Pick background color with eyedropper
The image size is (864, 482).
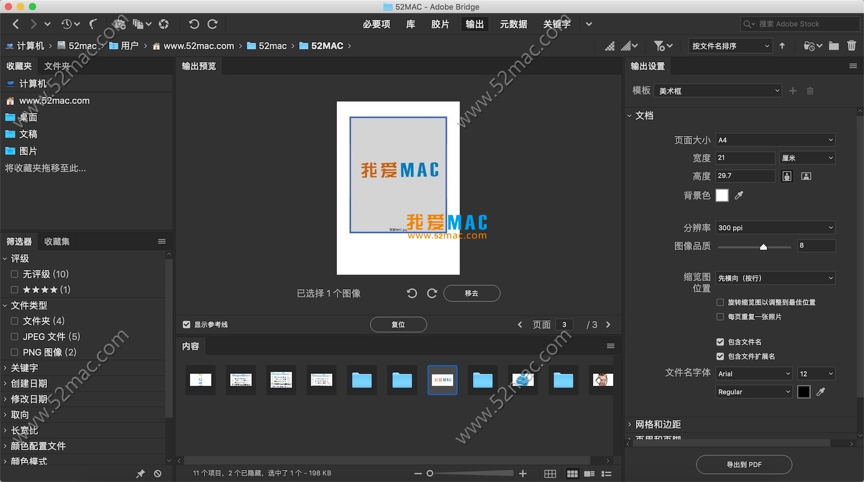(x=739, y=195)
